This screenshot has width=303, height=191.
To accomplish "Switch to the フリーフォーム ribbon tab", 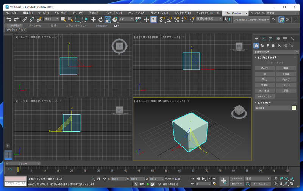I will (34, 26).
